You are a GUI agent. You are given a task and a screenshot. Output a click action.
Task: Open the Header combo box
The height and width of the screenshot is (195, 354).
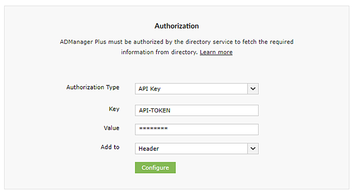point(191,148)
